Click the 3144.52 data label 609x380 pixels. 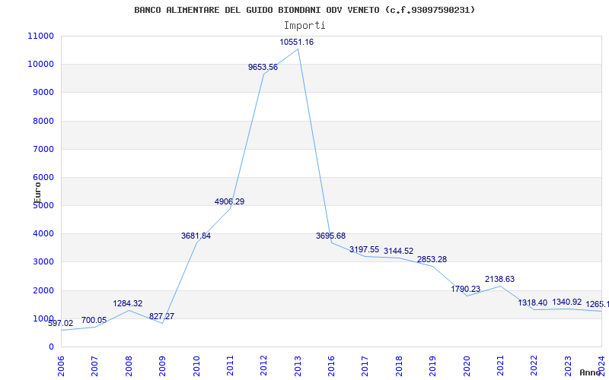click(x=398, y=251)
